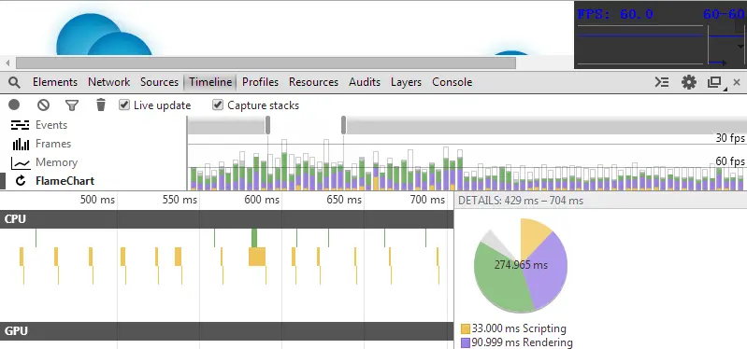Viewport: 747px width, 349px height.
Task: Show the console drawer icon
Action: click(x=661, y=82)
